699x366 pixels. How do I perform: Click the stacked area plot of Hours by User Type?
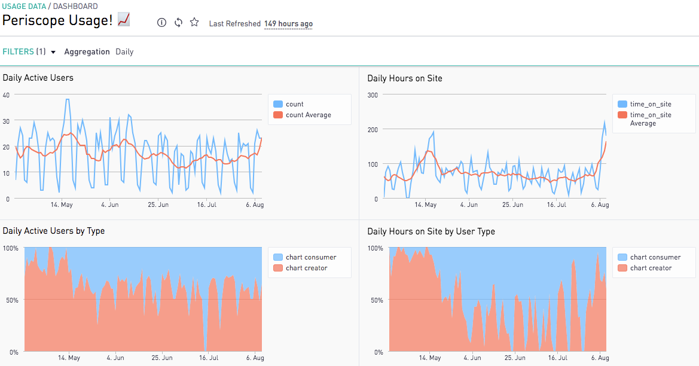497,299
